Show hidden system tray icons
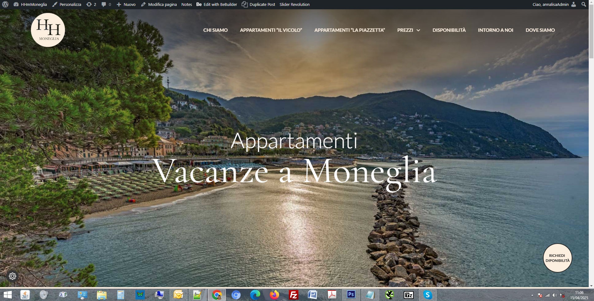594x301 pixels. [532, 295]
